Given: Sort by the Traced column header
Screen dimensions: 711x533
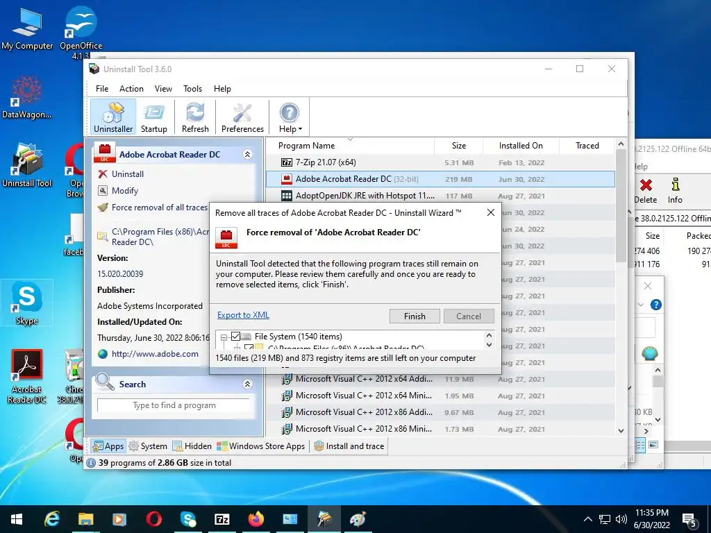Looking at the screenshot, I should click(x=587, y=146).
